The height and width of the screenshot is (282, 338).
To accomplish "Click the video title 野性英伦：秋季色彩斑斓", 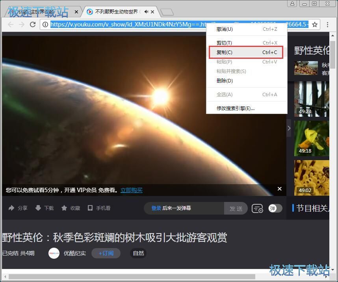I will click(x=115, y=237).
